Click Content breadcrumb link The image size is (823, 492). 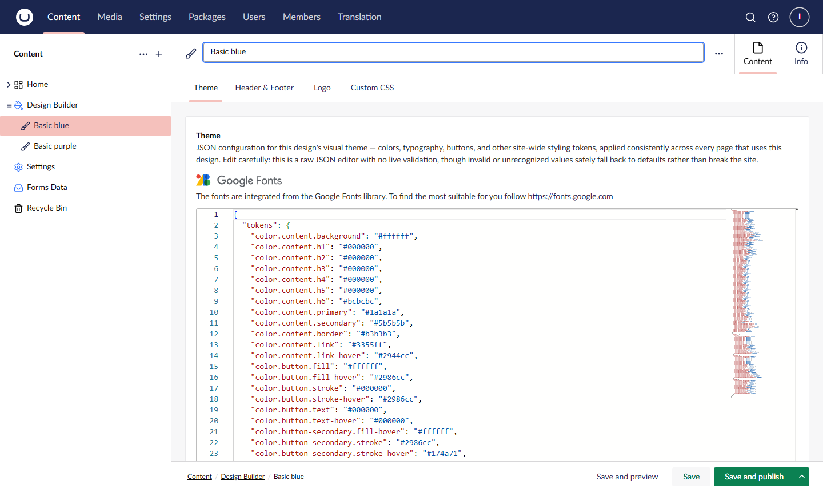pyautogui.click(x=199, y=477)
